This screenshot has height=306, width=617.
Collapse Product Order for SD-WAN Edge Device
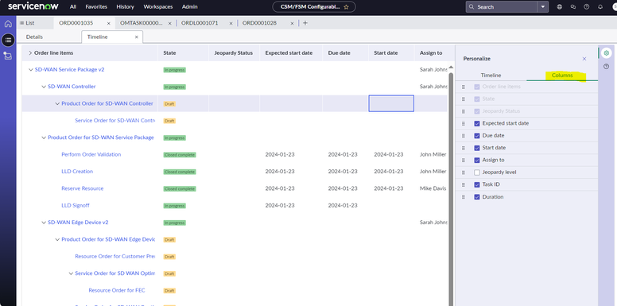click(x=57, y=239)
